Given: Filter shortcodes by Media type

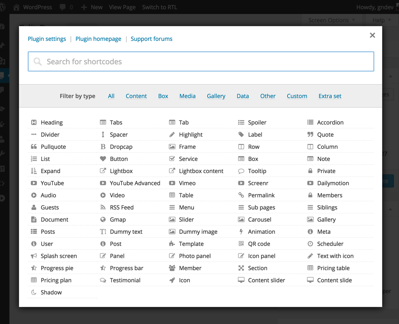Looking at the screenshot, I should [187, 96].
